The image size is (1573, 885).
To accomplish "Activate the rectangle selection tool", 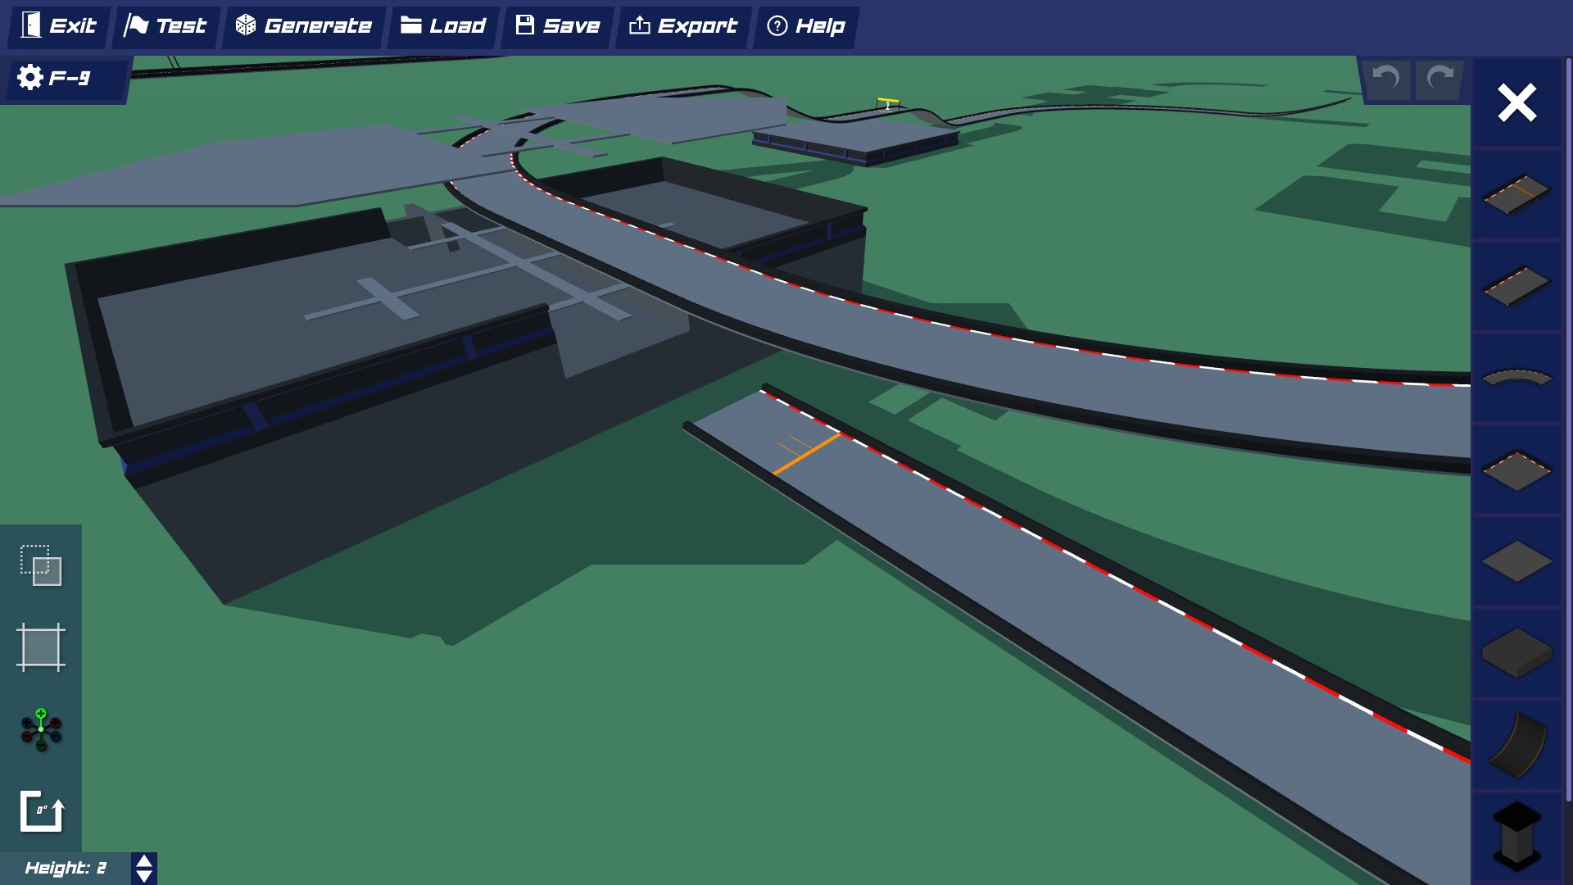I will tap(41, 567).
